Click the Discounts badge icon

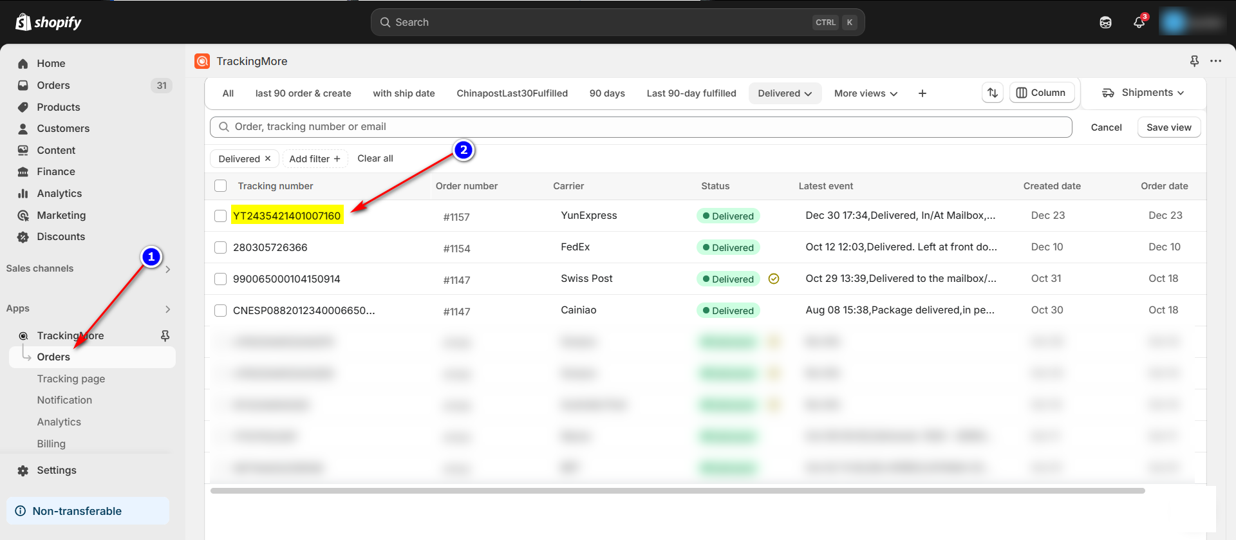(x=23, y=237)
